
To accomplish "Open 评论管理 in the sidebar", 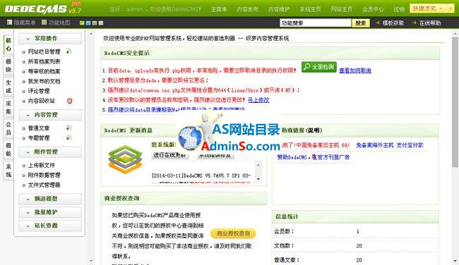I will pyautogui.click(x=39, y=91).
